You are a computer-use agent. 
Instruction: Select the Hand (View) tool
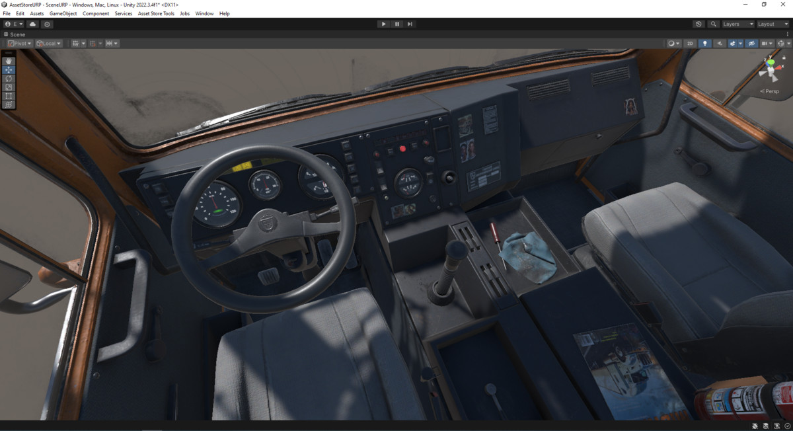(9, 61)
